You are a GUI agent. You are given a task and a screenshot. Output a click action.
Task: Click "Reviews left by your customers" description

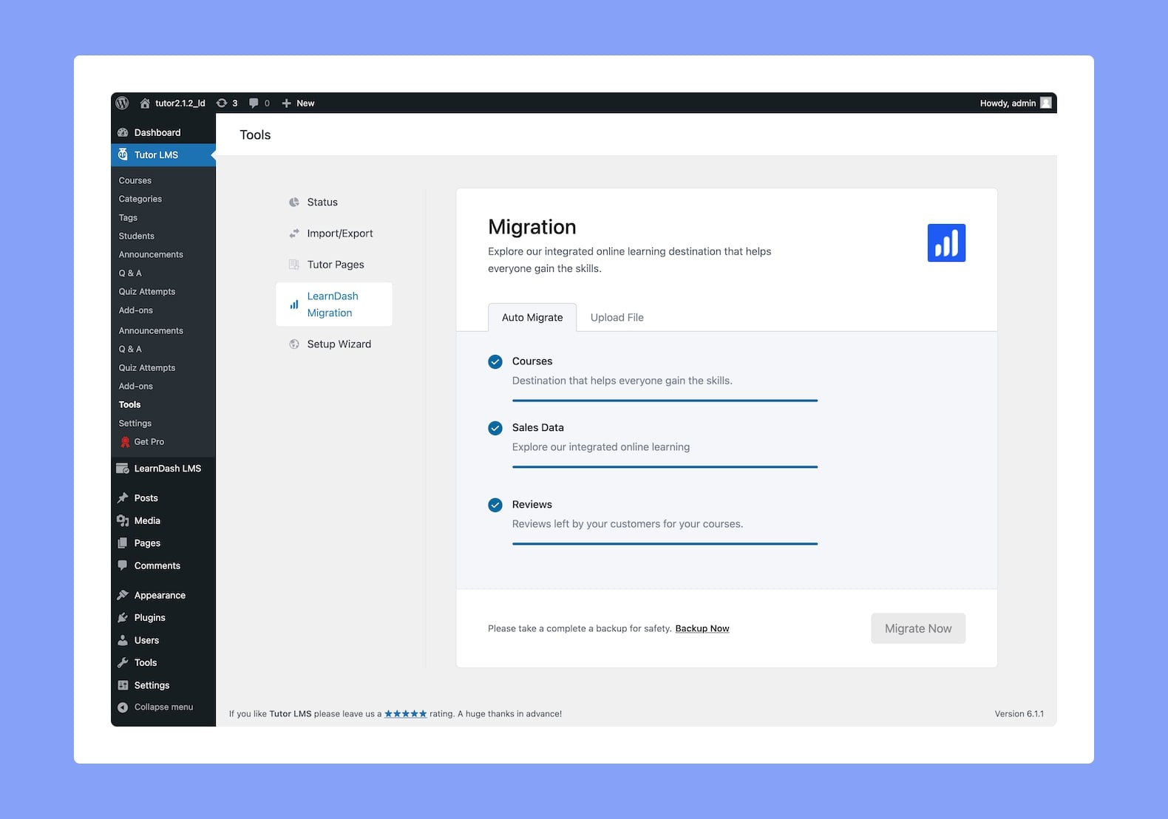click(628, 524)
